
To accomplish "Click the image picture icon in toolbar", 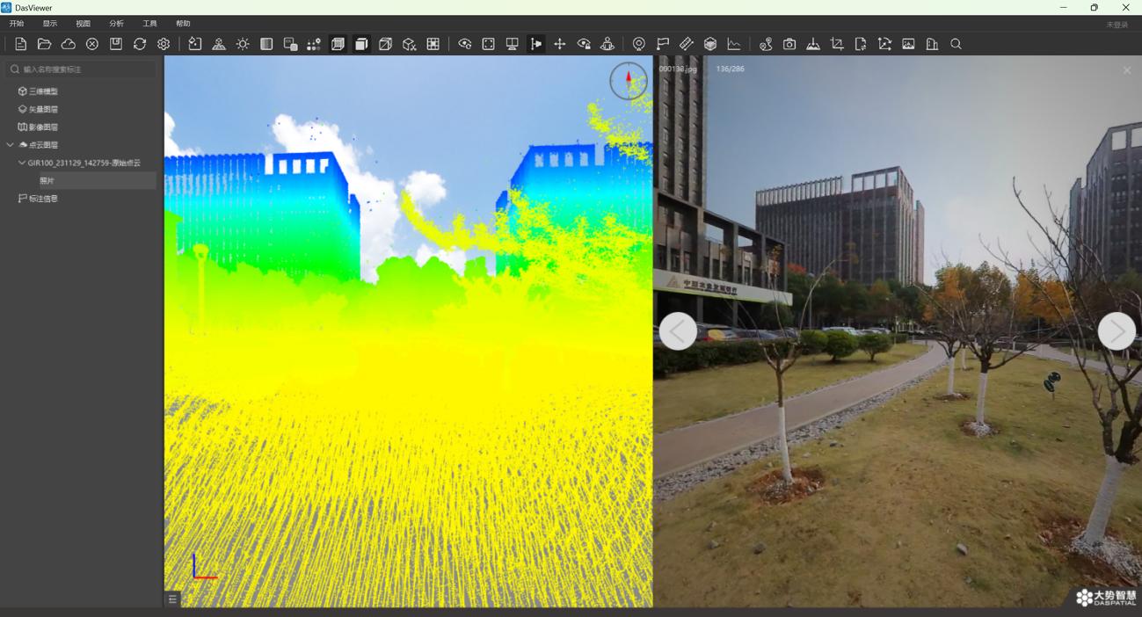I will click(x=908, y=44).
